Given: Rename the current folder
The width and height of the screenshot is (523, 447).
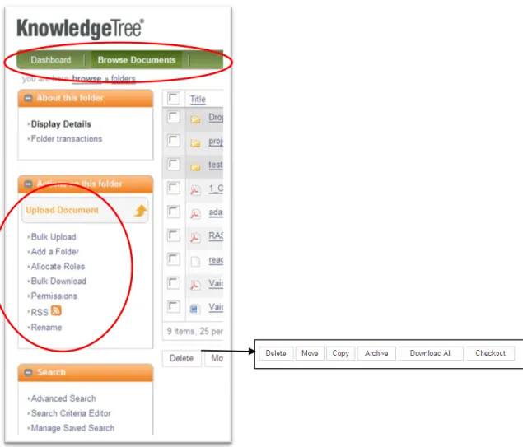Looking at the screenshot, I should [x=46, y=328].
